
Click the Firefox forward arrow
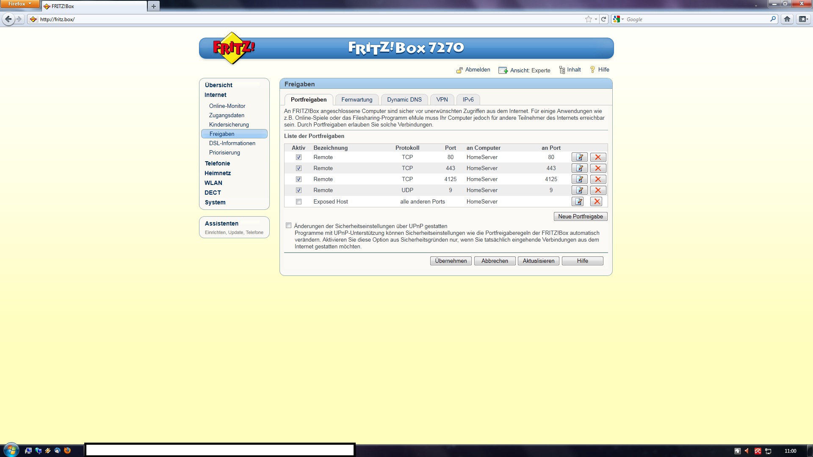coord(19,19)
